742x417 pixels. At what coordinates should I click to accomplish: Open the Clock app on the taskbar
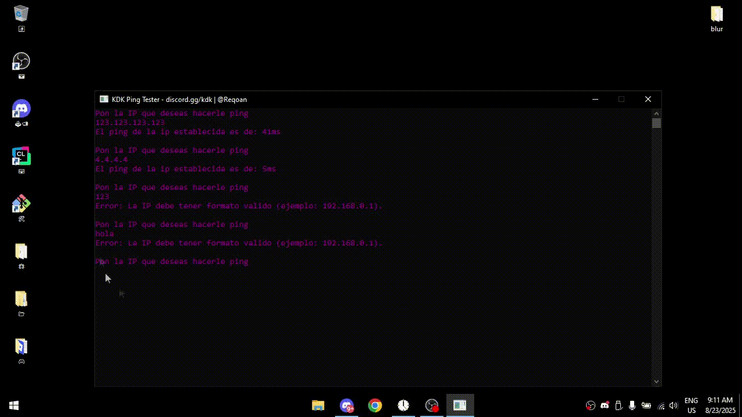click(x=403, y=405)
